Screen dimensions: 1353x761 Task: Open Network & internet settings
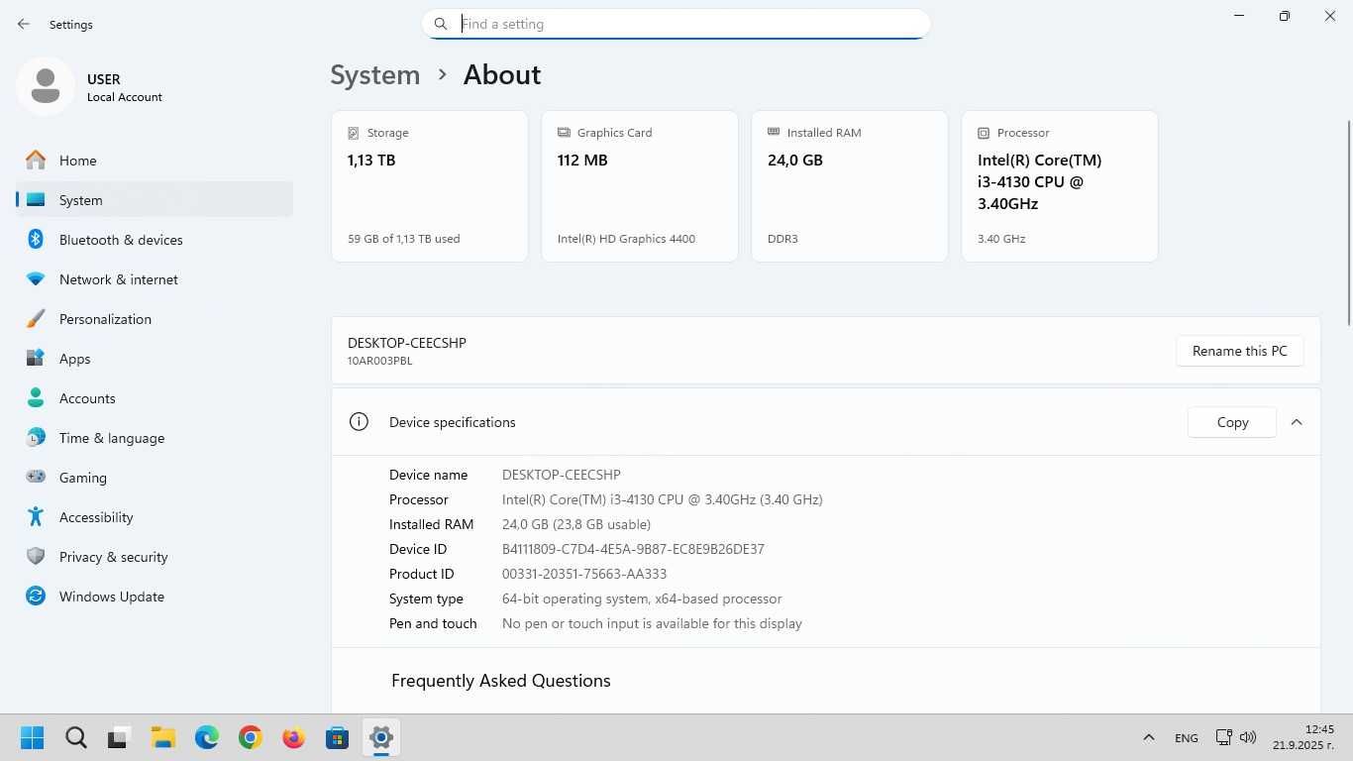click(x=155, y=279)
